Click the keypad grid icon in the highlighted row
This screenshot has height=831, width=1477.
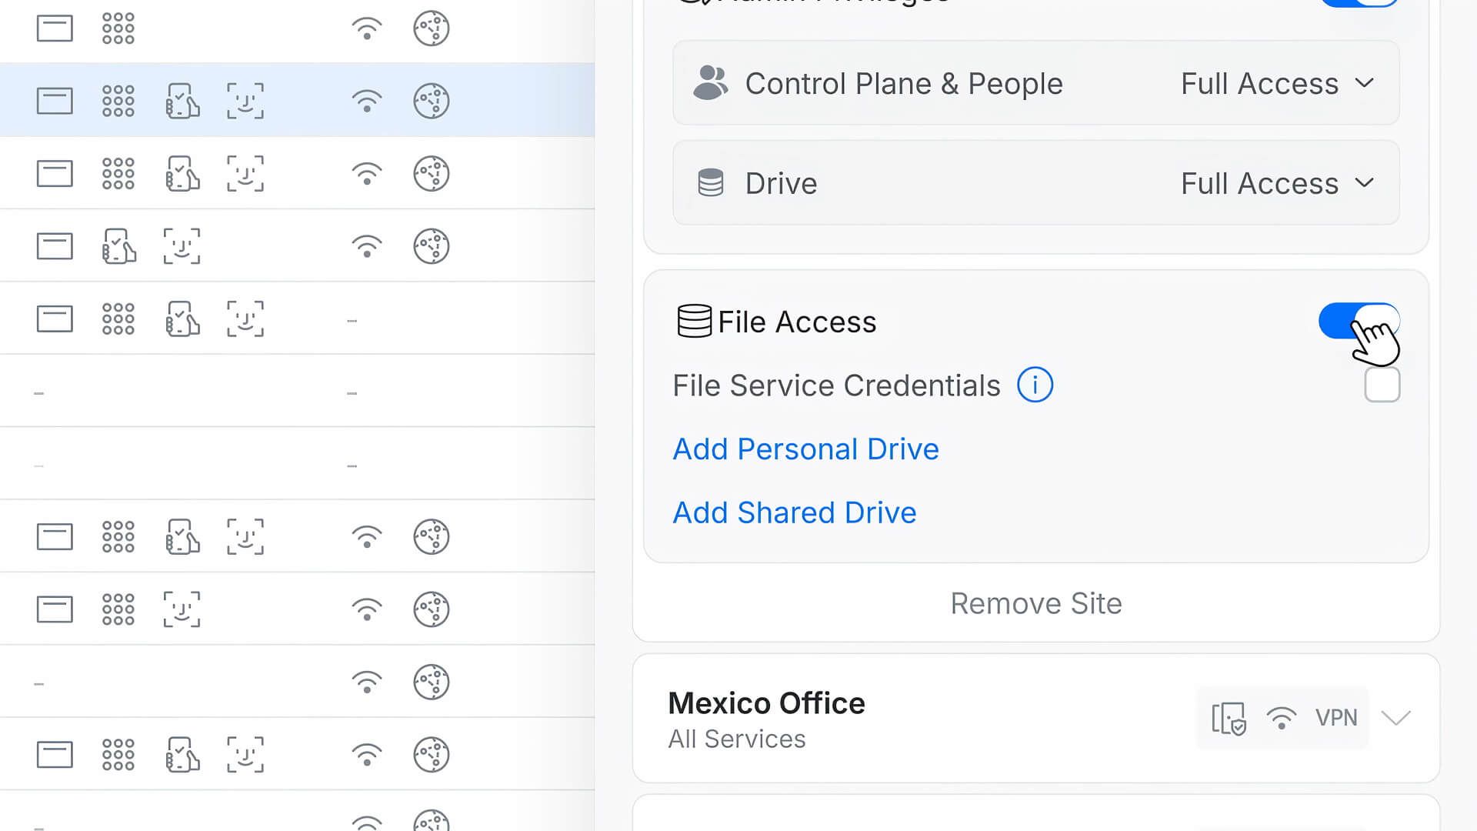(x=118, y=101)
